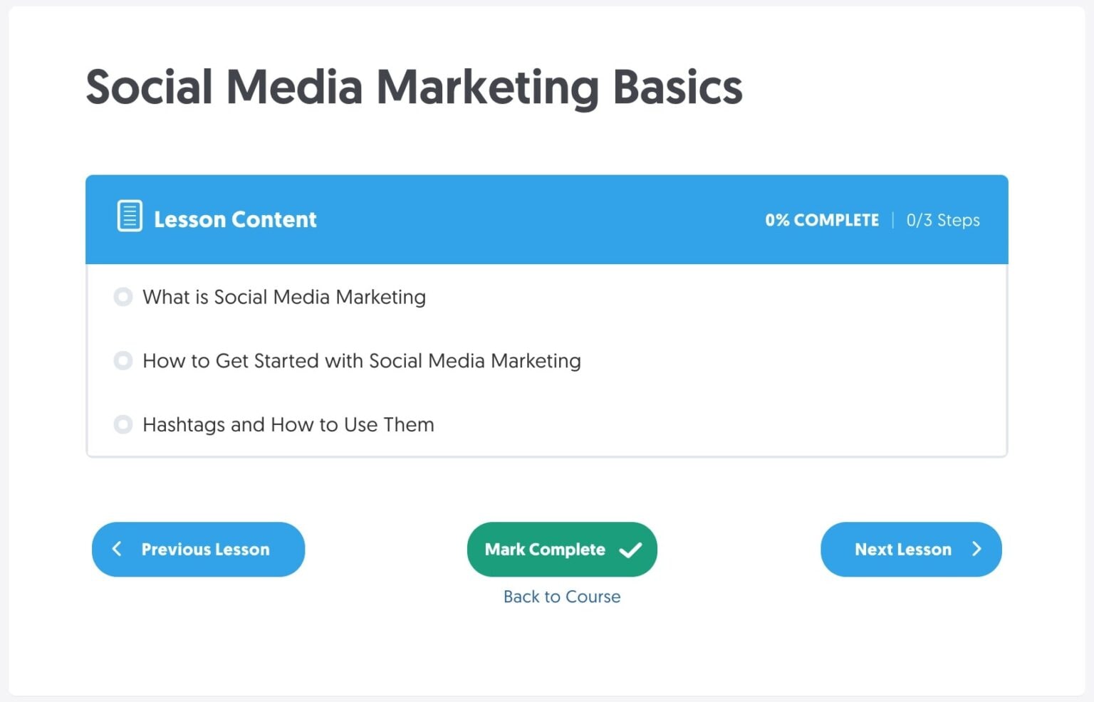Click the left arrow icon on Previous Lesson
The image size is (1094, 702).
[x=117, y=549]
